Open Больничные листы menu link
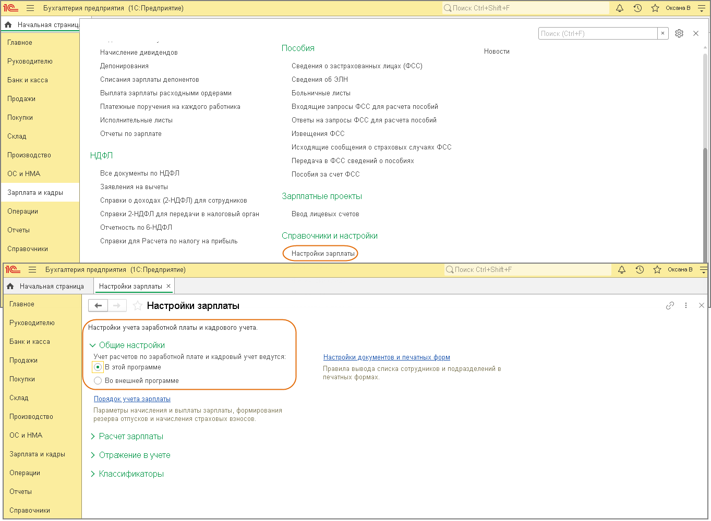 coord(321,93)
